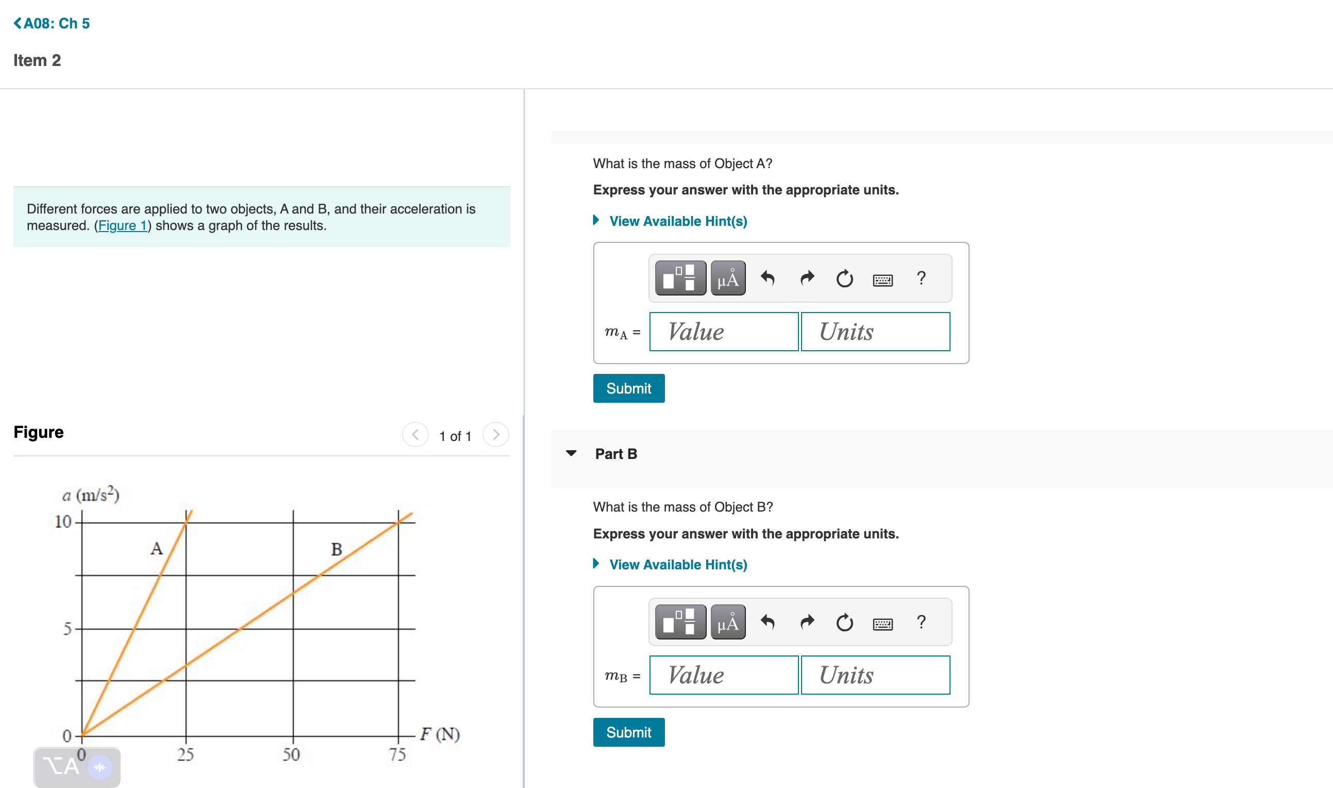Screen dimensions: 1333x788
Task: Click the Units field for mass of Object A
Action: point(875,332)
